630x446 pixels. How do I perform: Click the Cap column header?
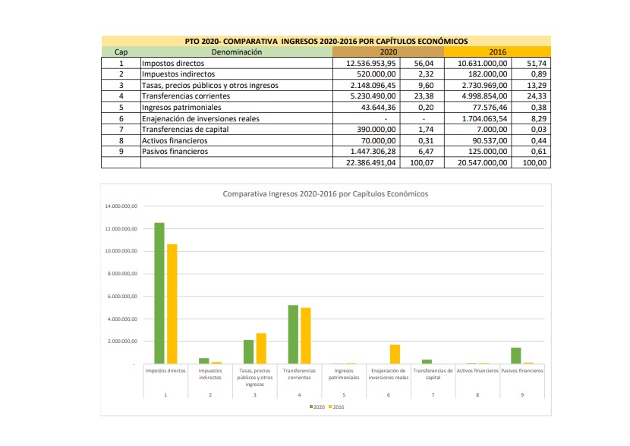click(121, 52)
